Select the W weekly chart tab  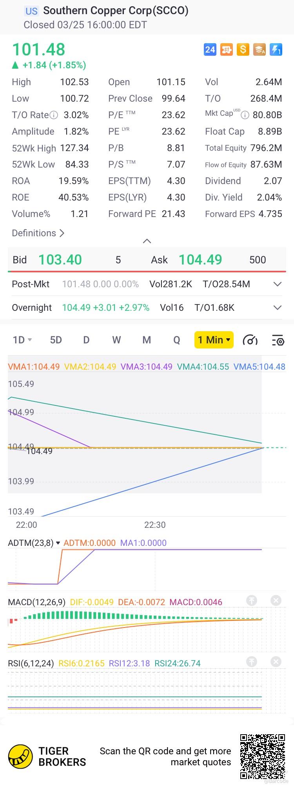116,340
